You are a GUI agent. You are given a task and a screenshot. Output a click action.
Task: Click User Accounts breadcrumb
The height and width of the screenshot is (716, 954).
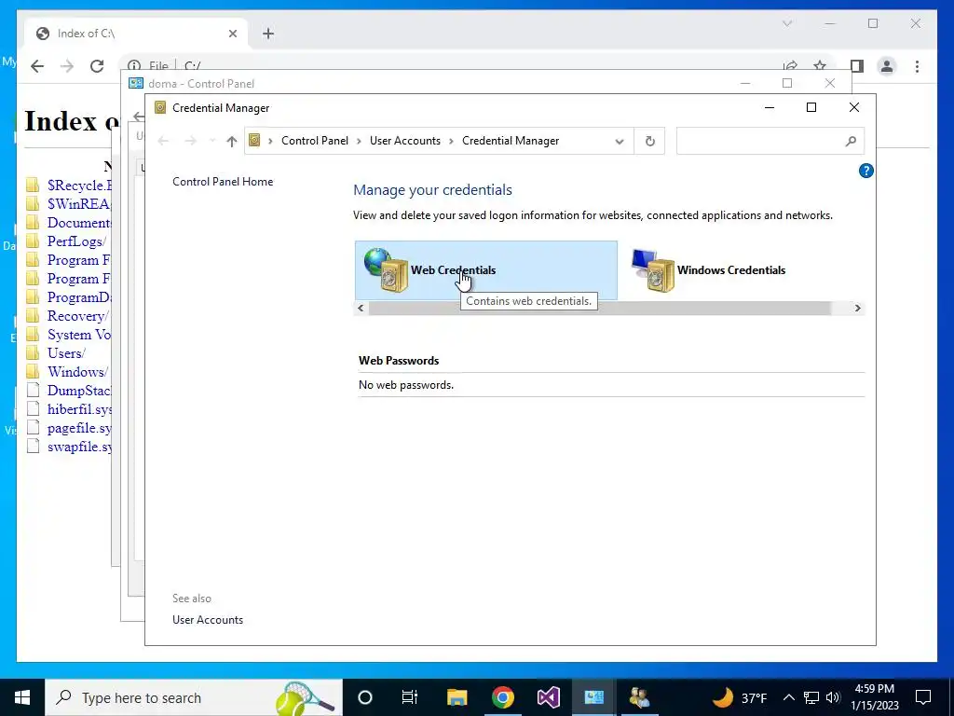[405, 141]
